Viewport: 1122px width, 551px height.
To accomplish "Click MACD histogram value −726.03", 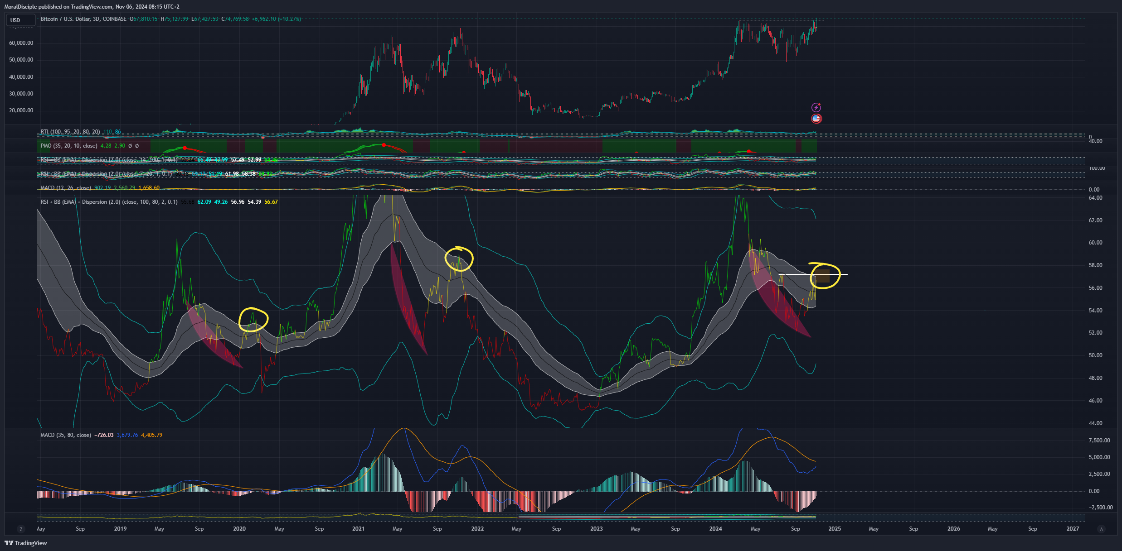I will [104, 435].
